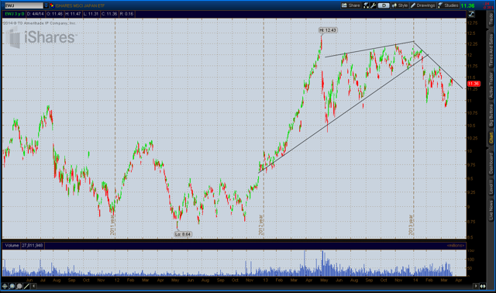
Task: Activate the zoom-in magnifier tool
Action: [12, 286]
